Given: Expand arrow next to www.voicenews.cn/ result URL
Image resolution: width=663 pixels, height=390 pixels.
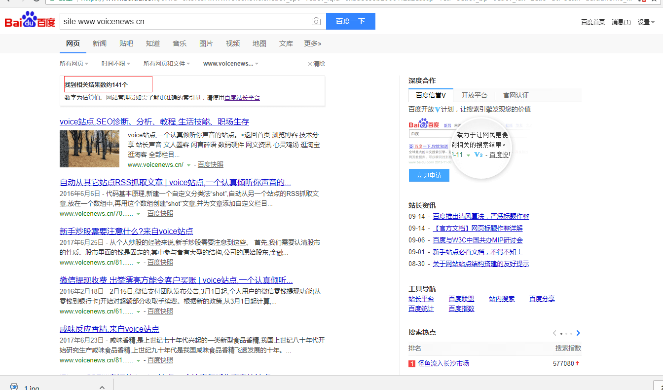Looking at the screenshot, I should [189, 165].
